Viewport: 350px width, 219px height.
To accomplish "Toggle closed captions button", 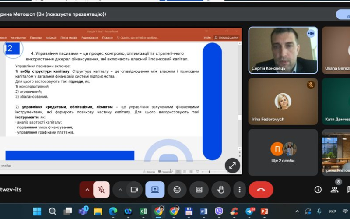I will [x=199, y=190].
